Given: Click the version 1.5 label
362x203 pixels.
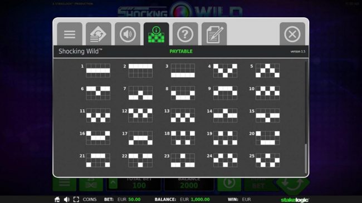Looking at the screenshot, I should [298, 51].
